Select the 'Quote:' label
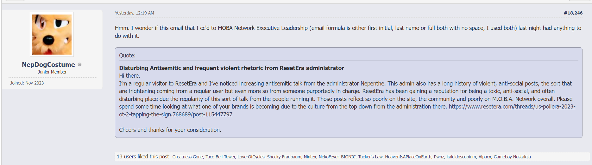 tap(127, 56)
